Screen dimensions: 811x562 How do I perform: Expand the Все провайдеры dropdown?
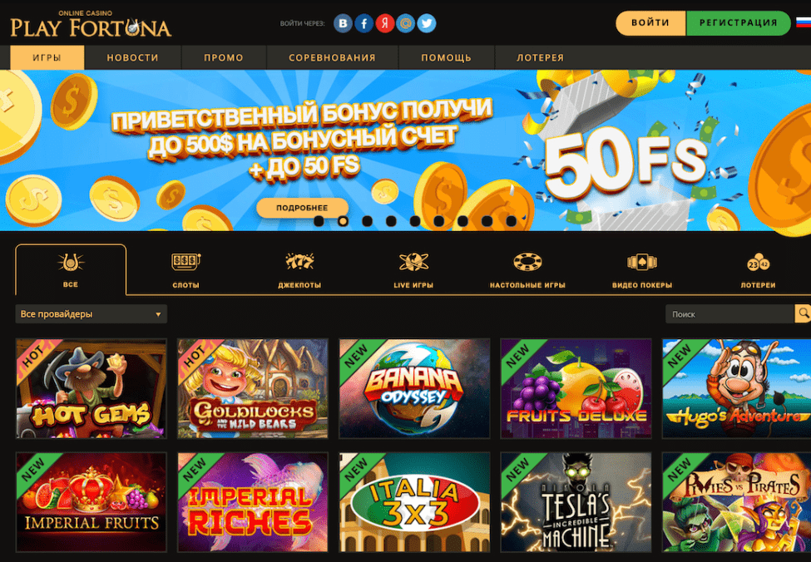(x=91, y=313)
